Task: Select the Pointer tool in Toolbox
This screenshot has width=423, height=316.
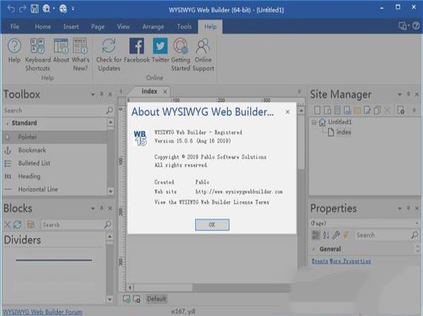Action: click(55, 137)
